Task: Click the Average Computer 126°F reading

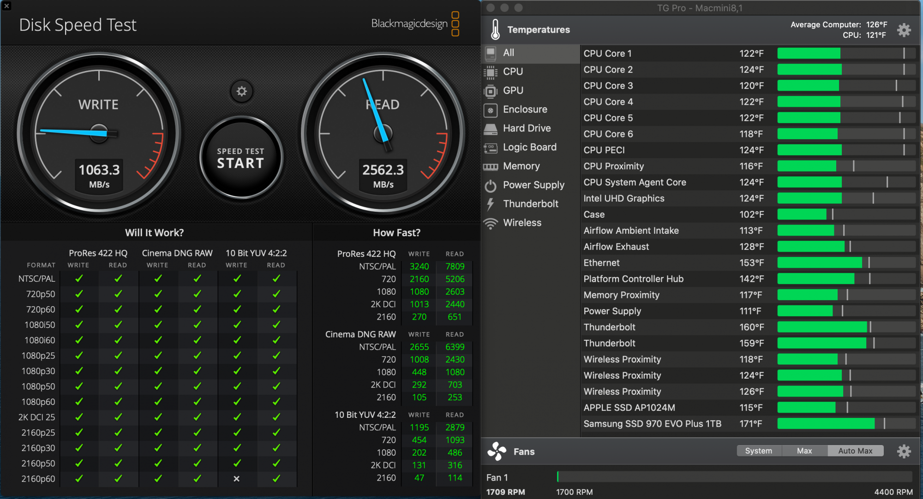Action: pyautogui.click(x=839, y=25)
